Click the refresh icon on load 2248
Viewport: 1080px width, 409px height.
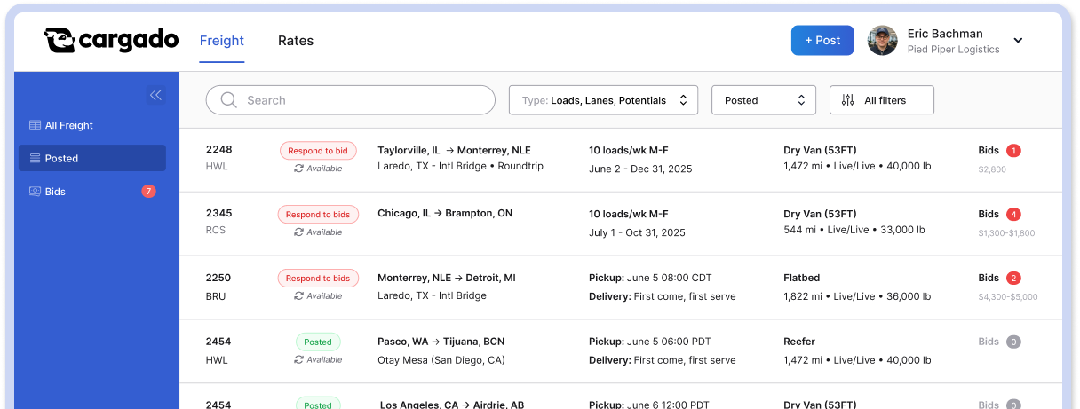click(x=299, y=169)
